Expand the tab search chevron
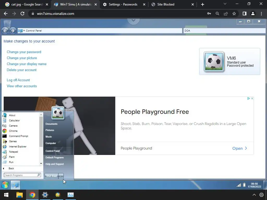Image resolution: width=267 pixels, height=200 pixels. (x=225, y=4)
